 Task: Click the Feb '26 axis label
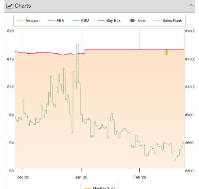tap(140, 177)
